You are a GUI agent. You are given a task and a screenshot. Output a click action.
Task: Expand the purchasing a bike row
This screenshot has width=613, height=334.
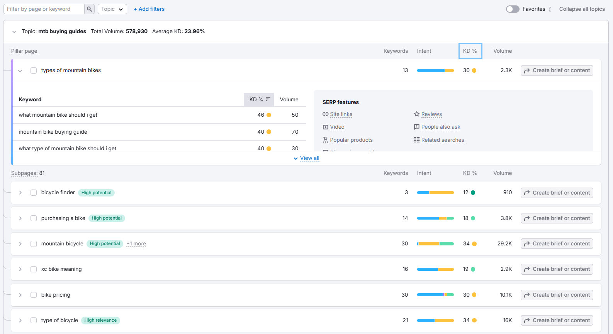[20, 218]
